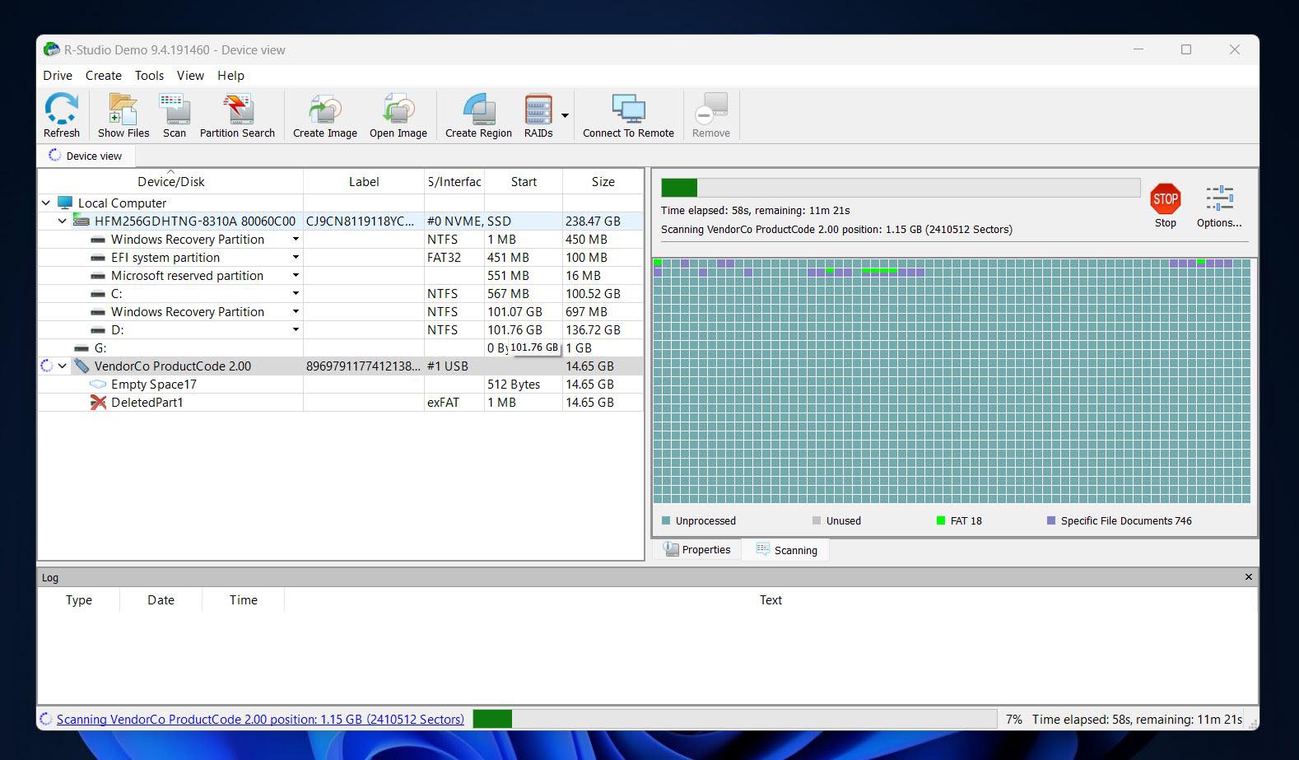Close the Log panel

point(1248,577)
